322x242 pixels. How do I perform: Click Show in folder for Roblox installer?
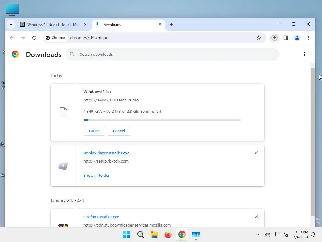click(97, 175)
